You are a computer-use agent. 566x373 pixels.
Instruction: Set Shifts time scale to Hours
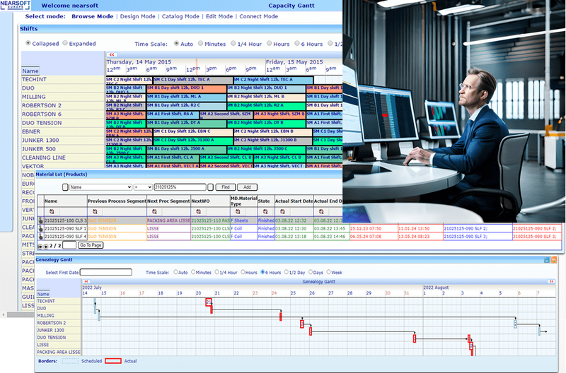pyautogui.click(x=270, y=43)
